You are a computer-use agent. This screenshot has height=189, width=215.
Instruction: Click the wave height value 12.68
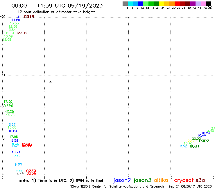13,26
